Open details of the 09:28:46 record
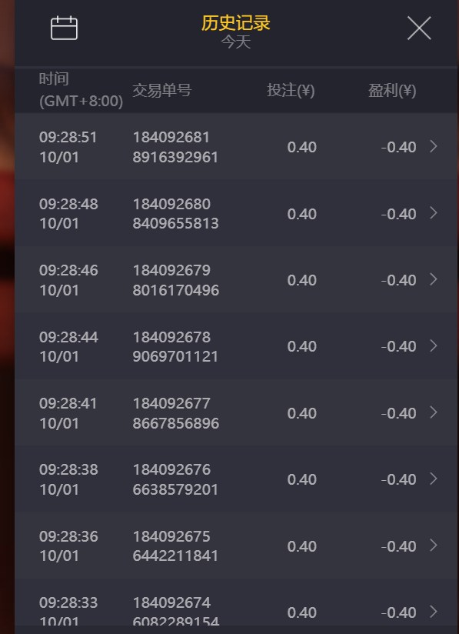459x634 pixels. pyautogui.click(x=432, y=279)
